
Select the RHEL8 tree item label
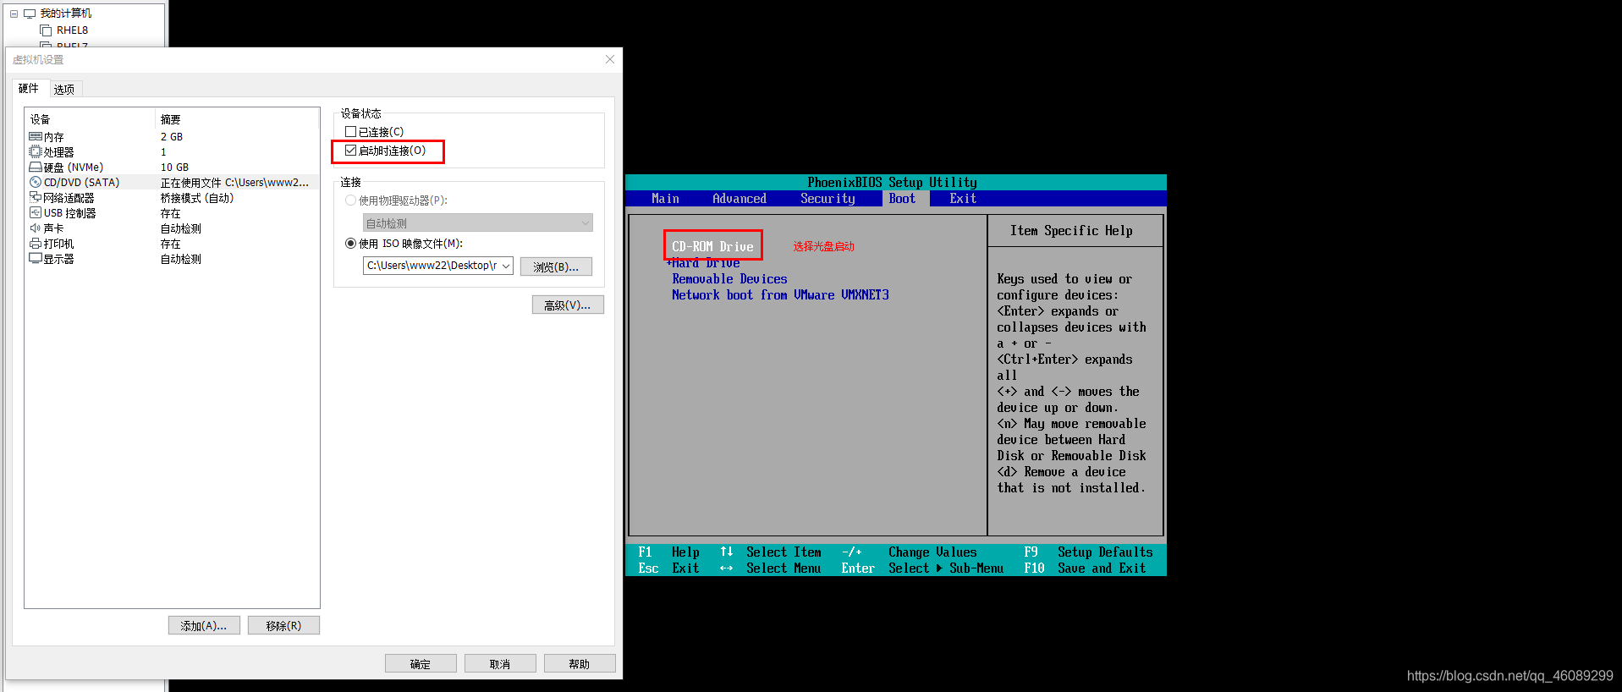72,30
